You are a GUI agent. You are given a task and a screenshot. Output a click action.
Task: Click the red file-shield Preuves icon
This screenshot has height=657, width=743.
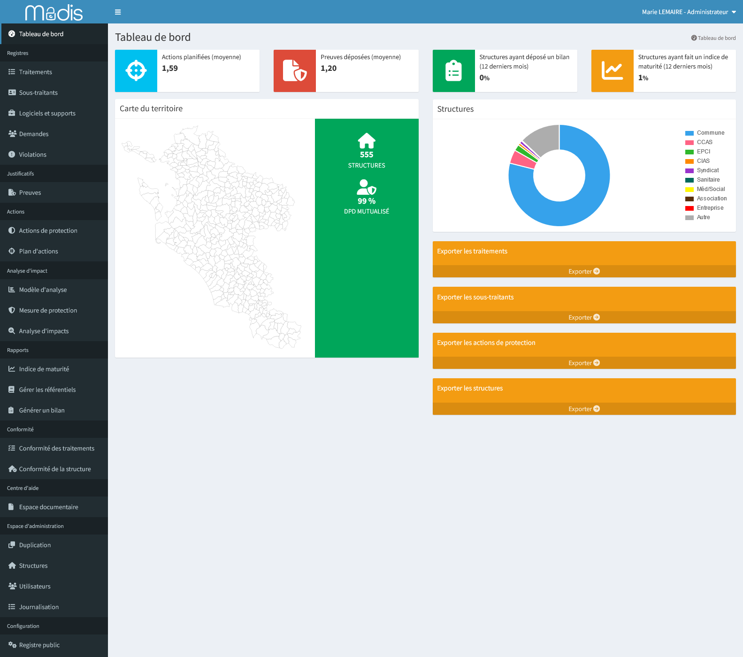point(295,71)
